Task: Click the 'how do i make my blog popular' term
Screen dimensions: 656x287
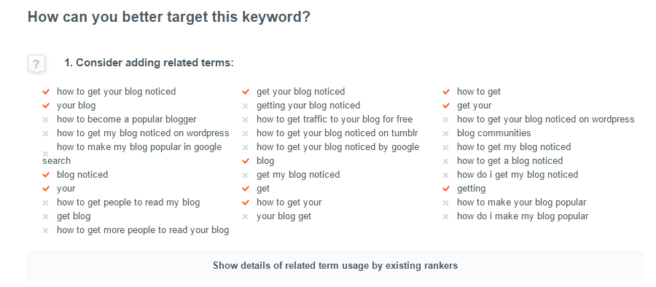Action: [523, 216]
